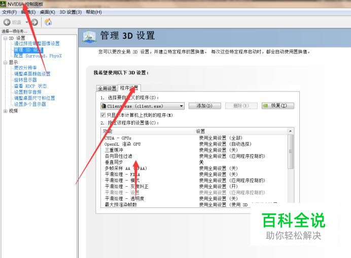
Task: Open 调整桌面颜色设置 link
Action: click(x=32, y=74)
